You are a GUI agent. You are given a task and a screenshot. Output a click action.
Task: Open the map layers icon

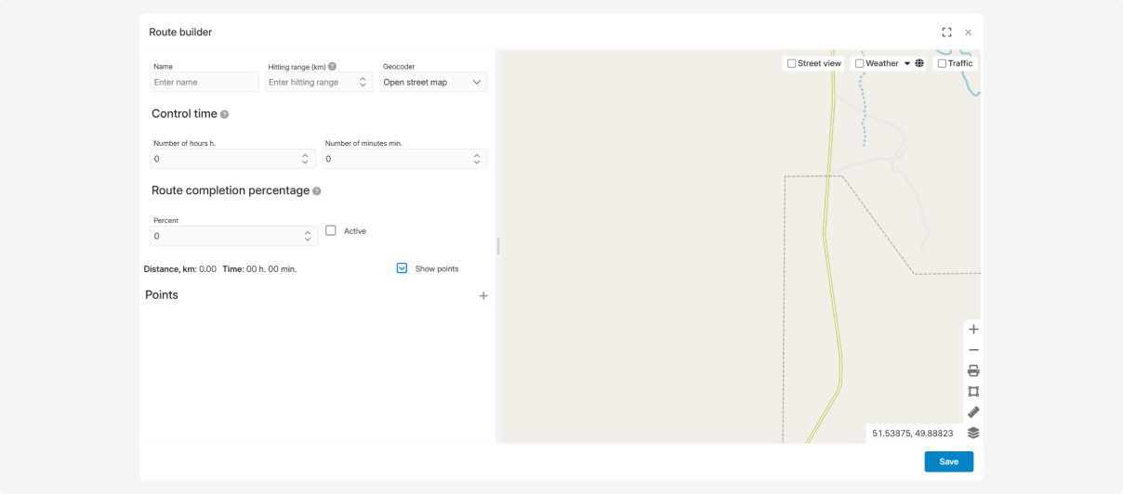coord(973,433)
